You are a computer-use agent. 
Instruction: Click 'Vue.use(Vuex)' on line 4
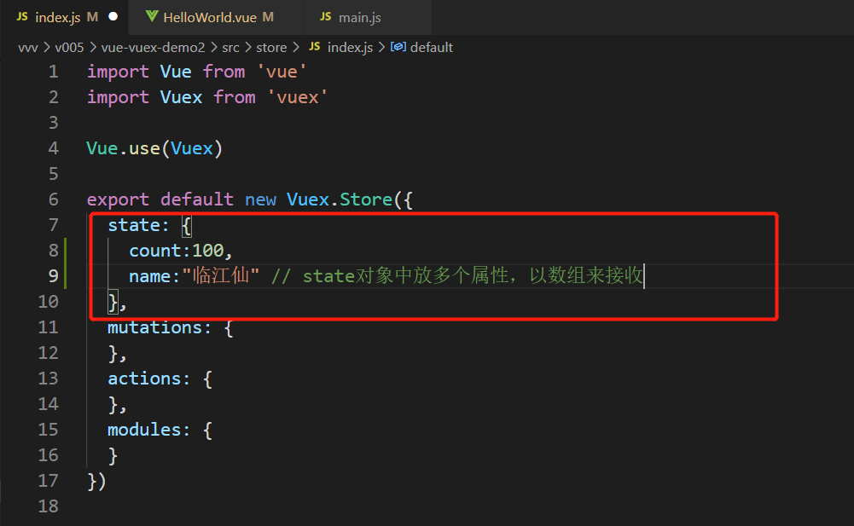tap(154, 148)
